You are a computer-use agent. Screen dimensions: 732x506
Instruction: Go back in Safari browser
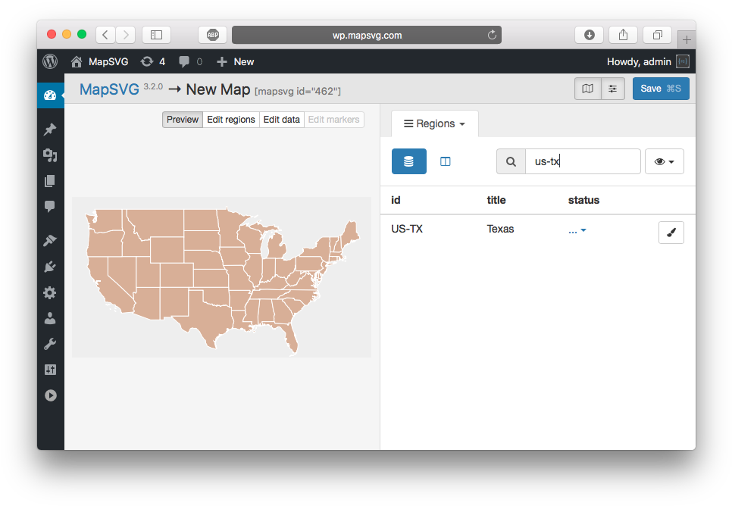[x=106, y=35]
